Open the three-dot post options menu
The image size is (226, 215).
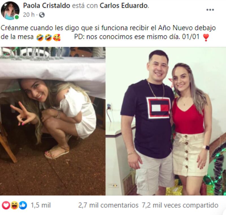click(210, 10)
